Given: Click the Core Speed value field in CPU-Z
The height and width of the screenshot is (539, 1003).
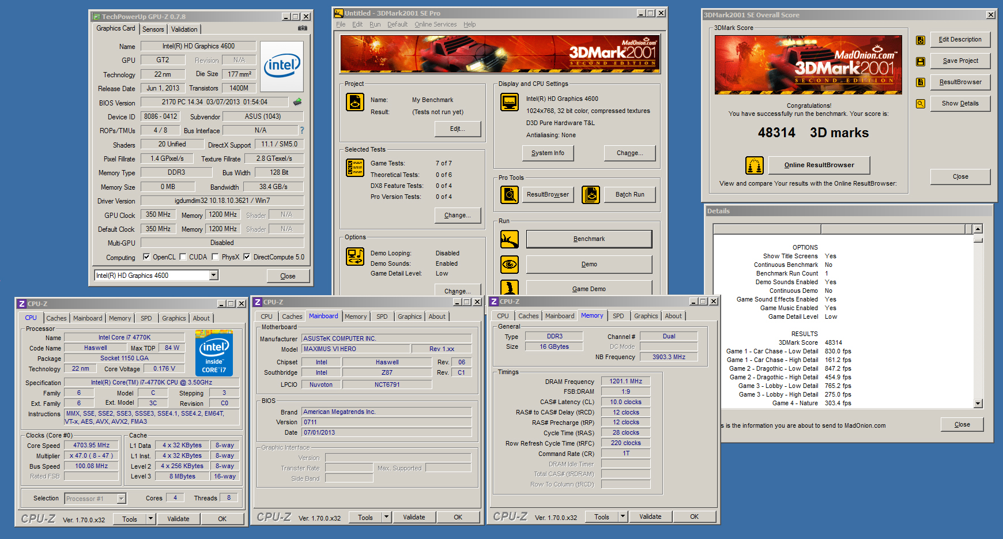Looking at the screenshot, I should (92, 446).
